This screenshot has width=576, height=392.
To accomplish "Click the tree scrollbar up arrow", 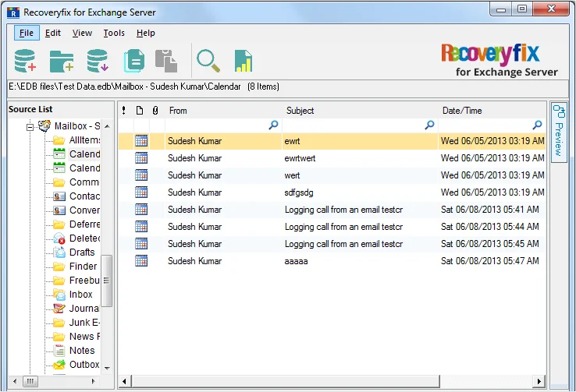I will [x=107, y=126].
